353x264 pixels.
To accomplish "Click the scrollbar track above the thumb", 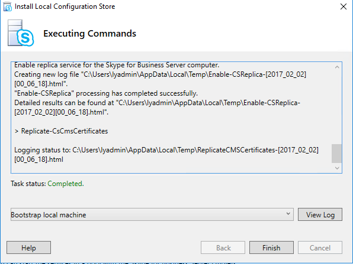I will click(x=337, y=107).
